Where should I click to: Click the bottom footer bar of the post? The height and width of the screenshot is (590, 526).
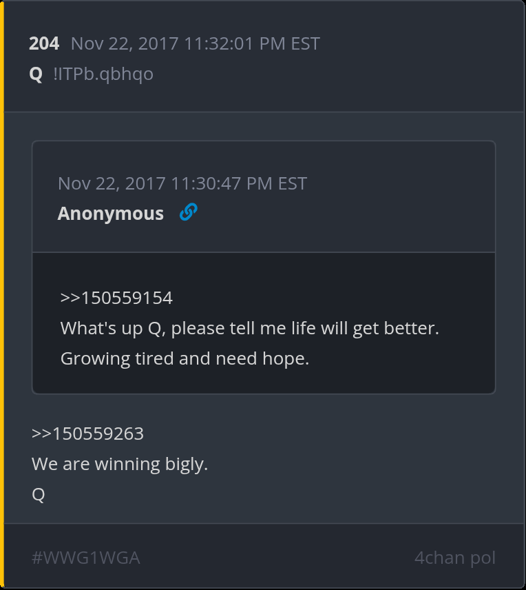pyautogui.click(x=264, y=556)
